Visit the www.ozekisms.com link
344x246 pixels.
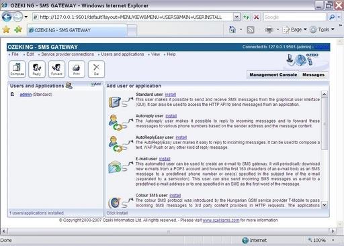(221, 221)
